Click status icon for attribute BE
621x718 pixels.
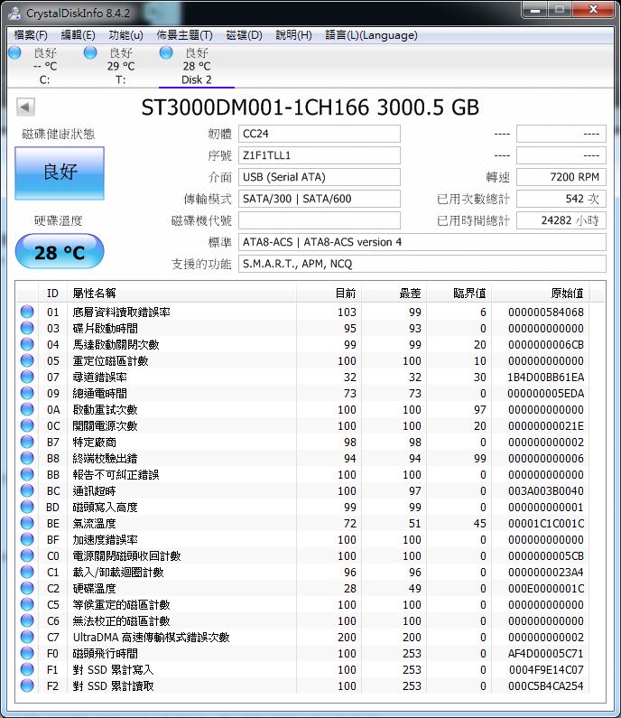click(x=27, y=523)
